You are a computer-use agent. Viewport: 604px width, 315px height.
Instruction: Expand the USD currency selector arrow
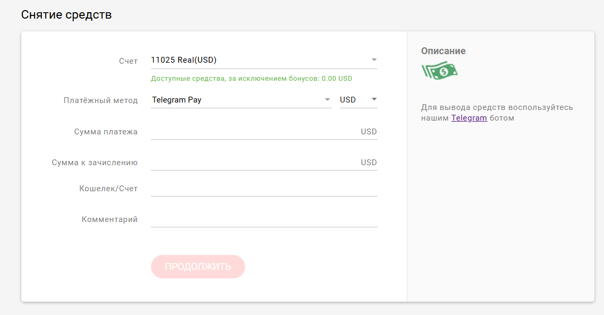[374, 99]
